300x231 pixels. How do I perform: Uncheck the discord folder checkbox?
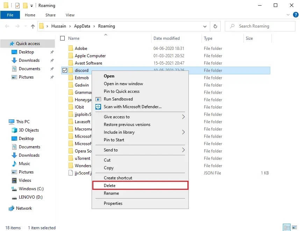pos(65,70)
